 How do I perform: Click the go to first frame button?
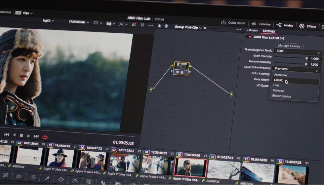tap(7, 134)
